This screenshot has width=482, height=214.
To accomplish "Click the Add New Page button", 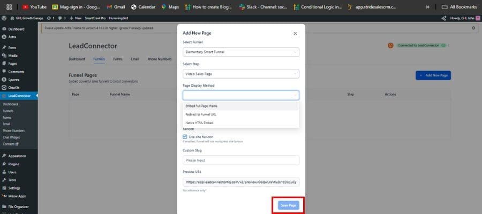I will (433, 75).
